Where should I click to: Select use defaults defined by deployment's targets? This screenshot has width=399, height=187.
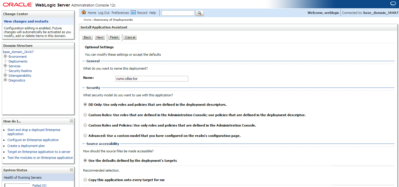pyautogui.click(x=85, y=160)
